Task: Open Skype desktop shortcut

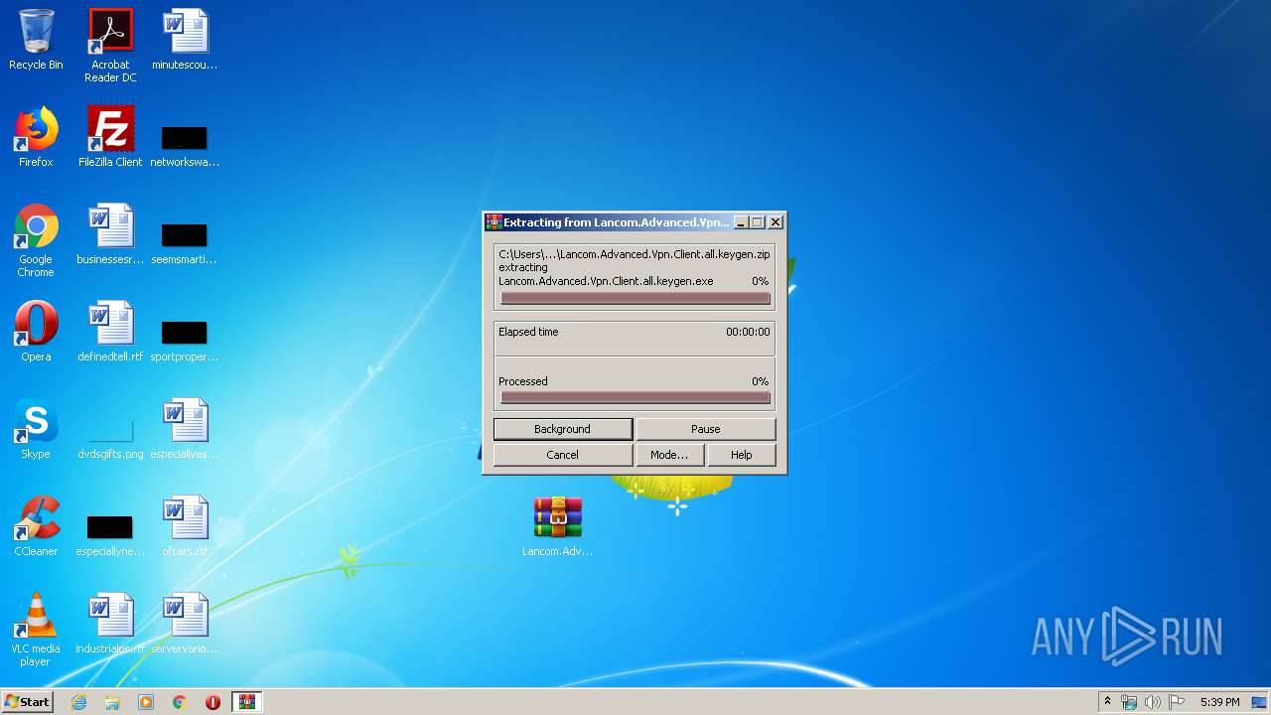Action: [36, 429]
